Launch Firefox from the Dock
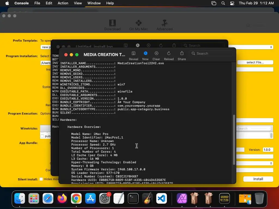Screen dimensions: 279x209 coord(62,198)
